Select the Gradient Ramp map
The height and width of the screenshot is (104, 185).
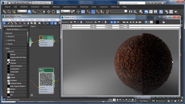pos(16,83)
